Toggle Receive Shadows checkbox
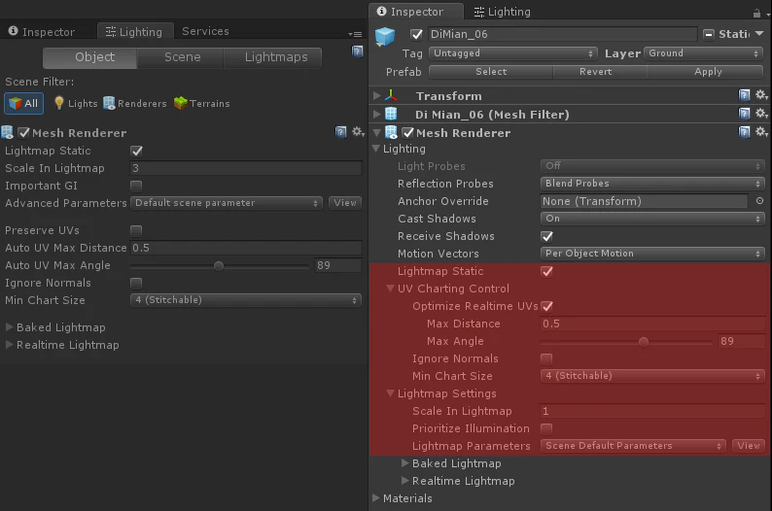The image size is (772, 511). pos(547,237)
